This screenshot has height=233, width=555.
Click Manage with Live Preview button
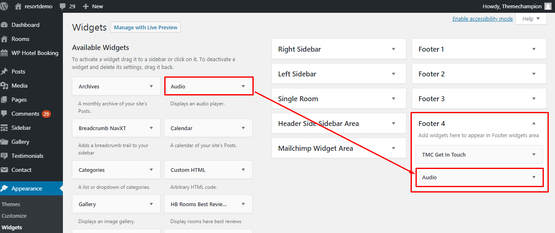coord(145,28)
